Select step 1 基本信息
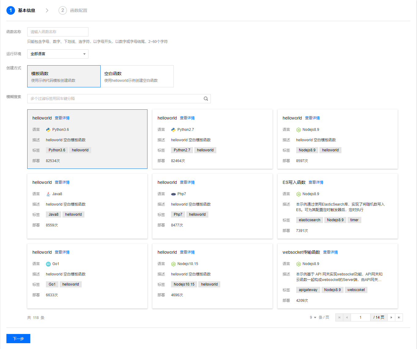 click(x=21, y=10)
